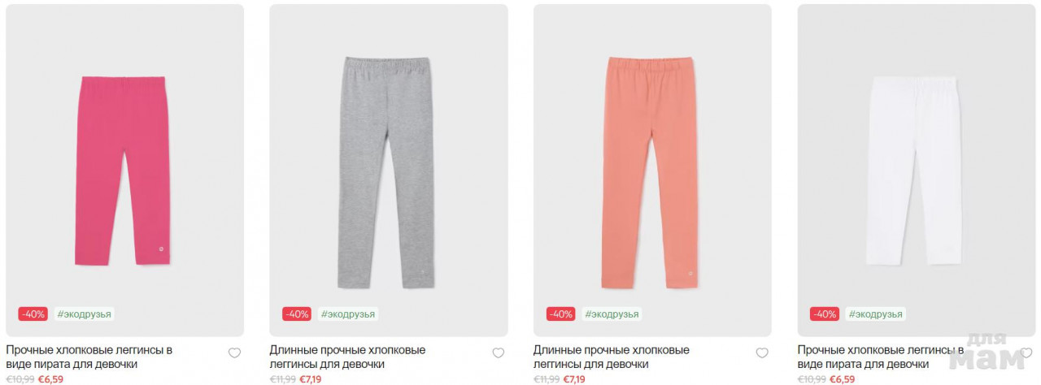Open #экодрузья tag under gray leggings
The width and height of the screenshot is (1041, 385).
[x=348, y=314]
